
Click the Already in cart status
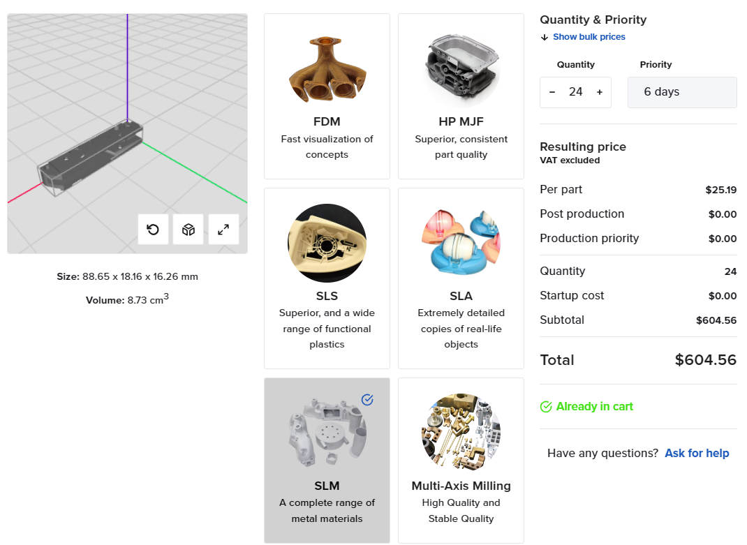(594, 407)
